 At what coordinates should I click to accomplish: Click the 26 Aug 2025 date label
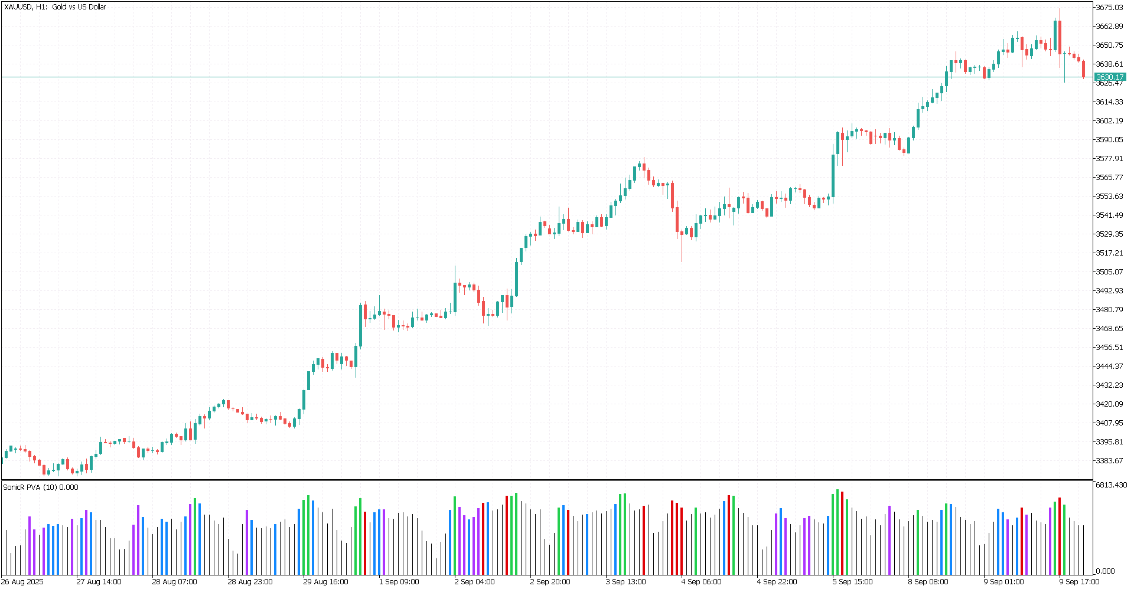22,582
